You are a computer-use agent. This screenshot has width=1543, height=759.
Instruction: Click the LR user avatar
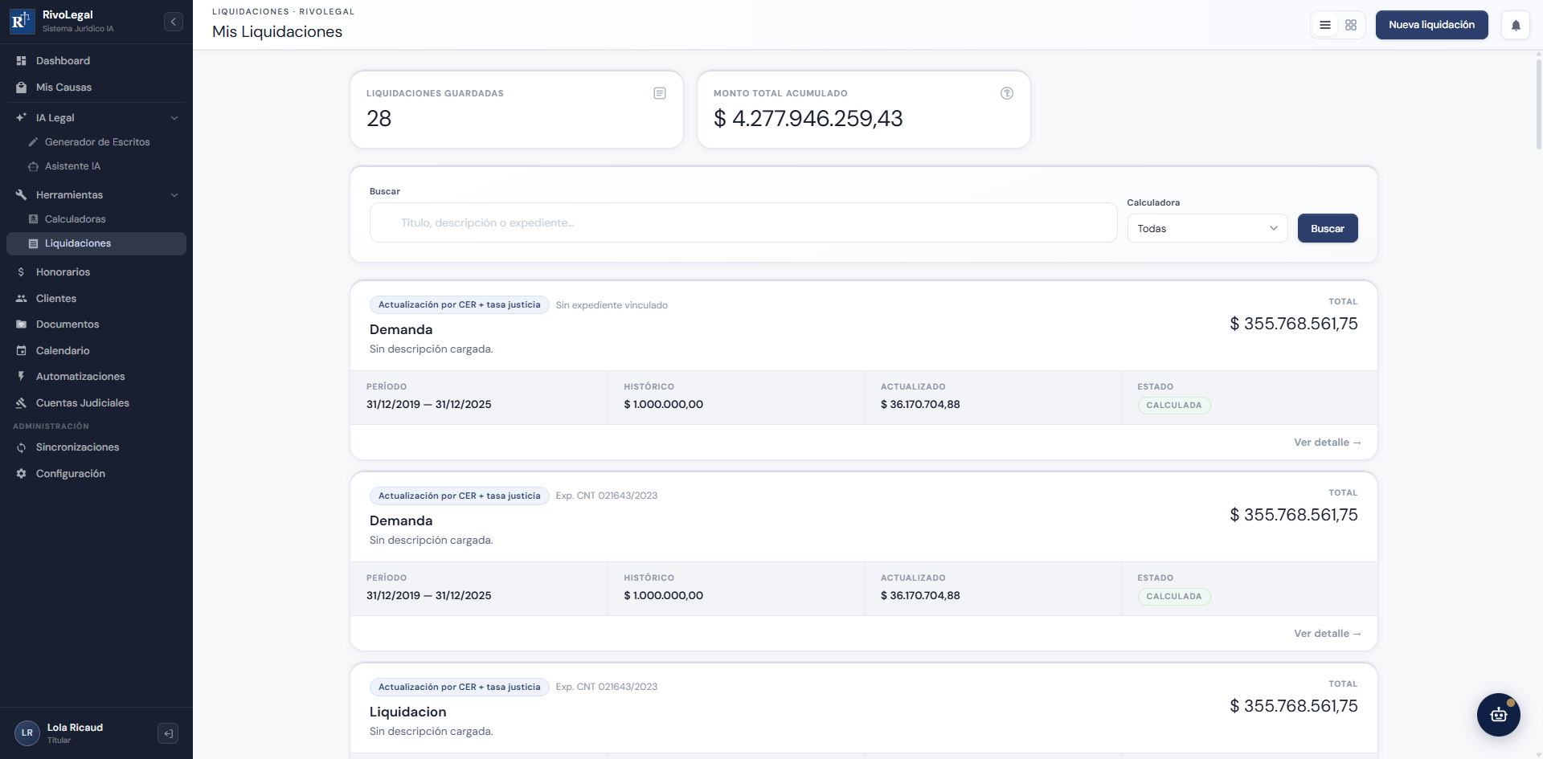(x=27, y=732)
